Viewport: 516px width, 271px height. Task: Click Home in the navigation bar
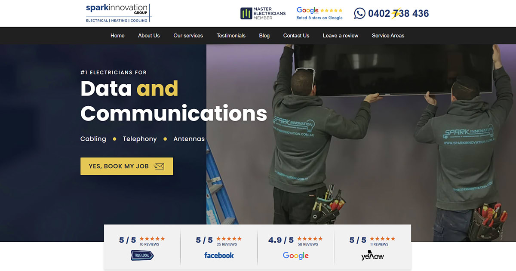117,36
